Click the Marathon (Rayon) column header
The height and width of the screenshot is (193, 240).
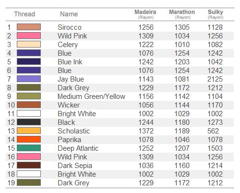point(182,14)
